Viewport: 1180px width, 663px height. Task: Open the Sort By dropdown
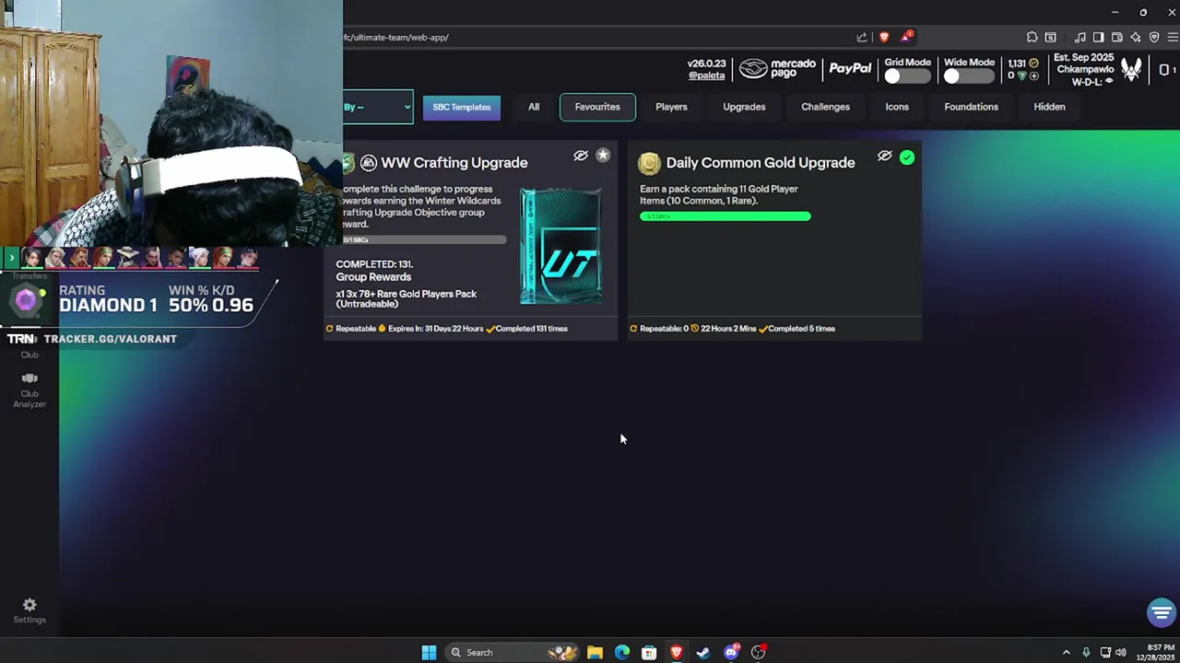(x=378, y=107)
